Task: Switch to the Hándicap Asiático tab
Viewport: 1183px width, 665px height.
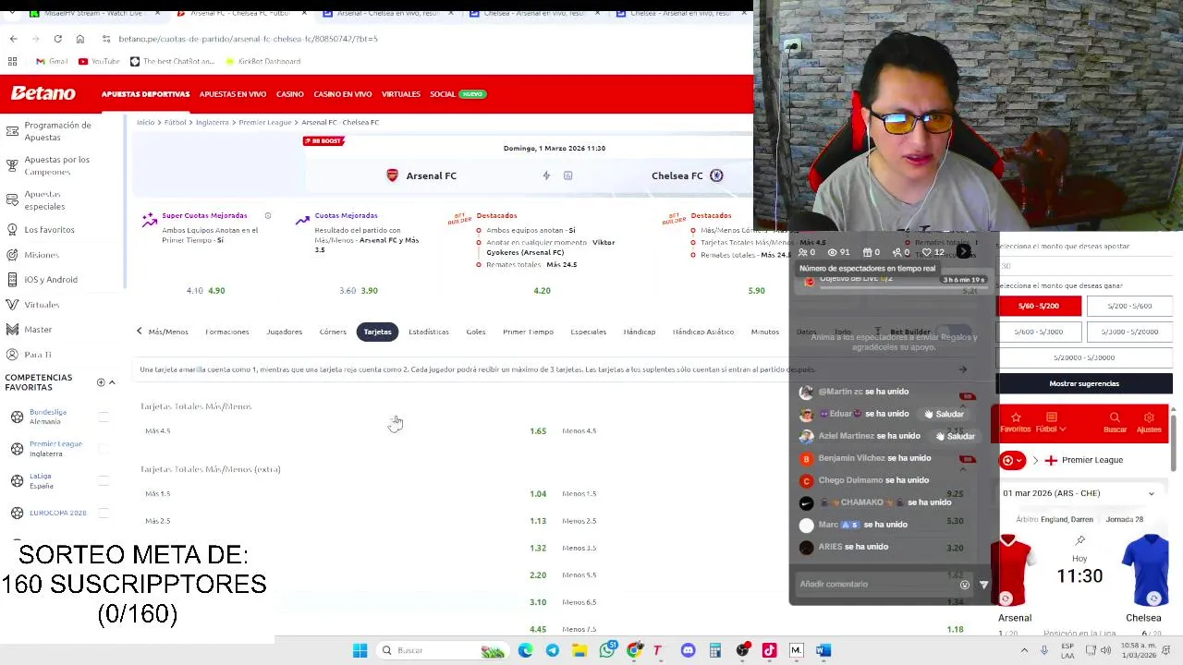Action: pyautogui.click(x=703, y=332)
